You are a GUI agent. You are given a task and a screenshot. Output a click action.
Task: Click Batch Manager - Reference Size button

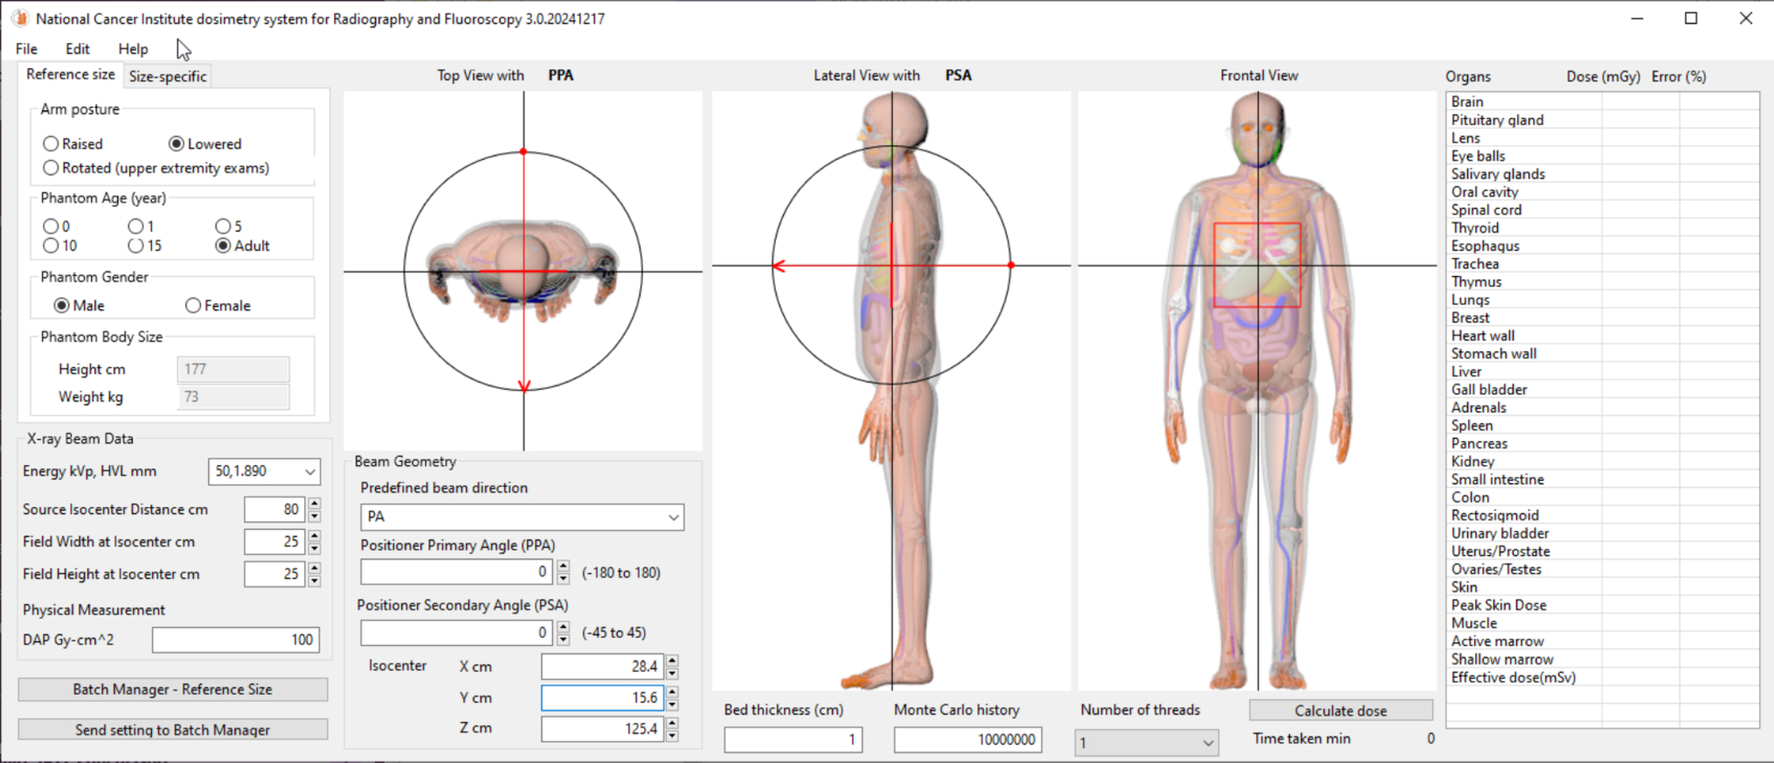[173, 690]
